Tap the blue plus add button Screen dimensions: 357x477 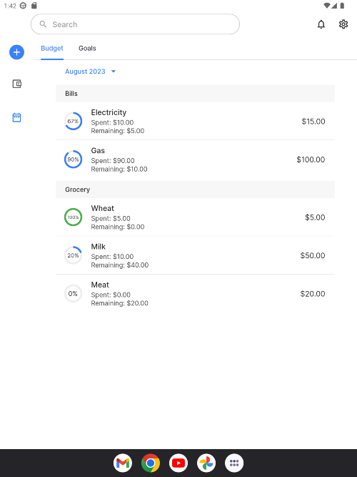click(x=16, y=52)
